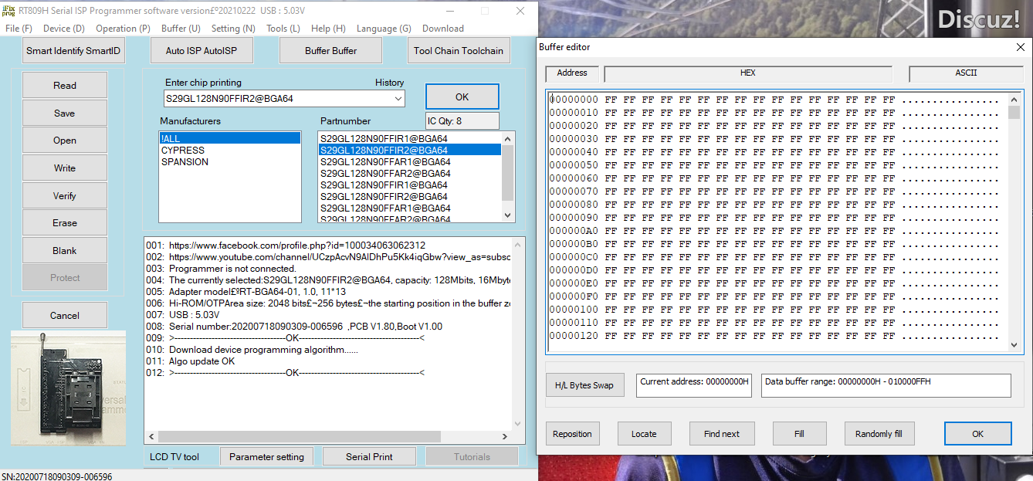This screenshot has width=1033, height=481.
Task: Click the Auto ISP AutoISP button
Action: 201,51
